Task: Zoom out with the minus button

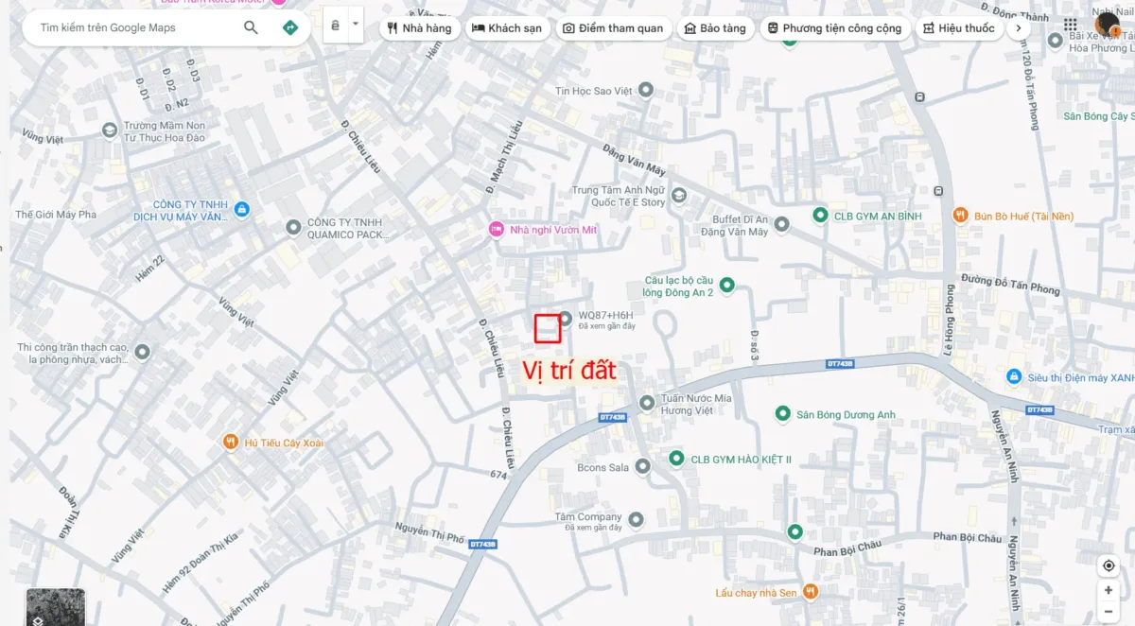Action: (x=1109, y=613)
